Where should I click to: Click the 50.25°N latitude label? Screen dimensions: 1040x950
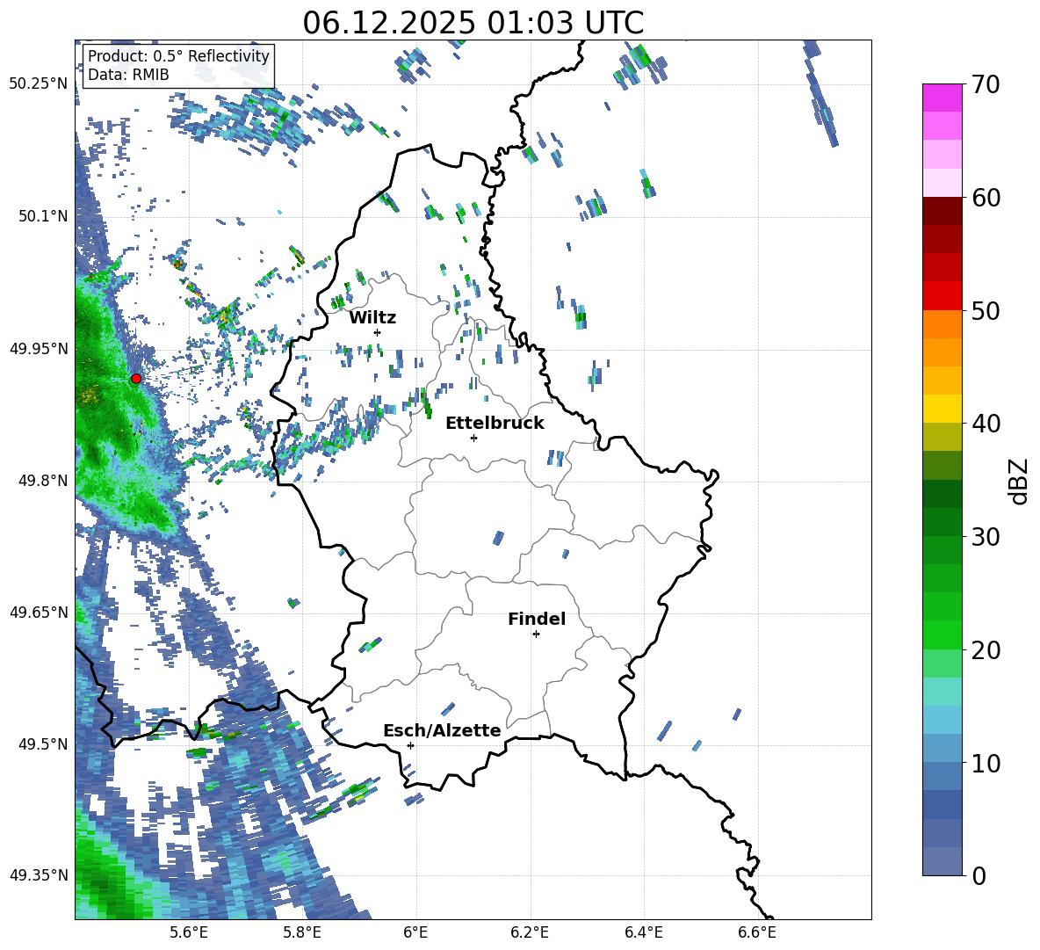[x=39, y=84]
